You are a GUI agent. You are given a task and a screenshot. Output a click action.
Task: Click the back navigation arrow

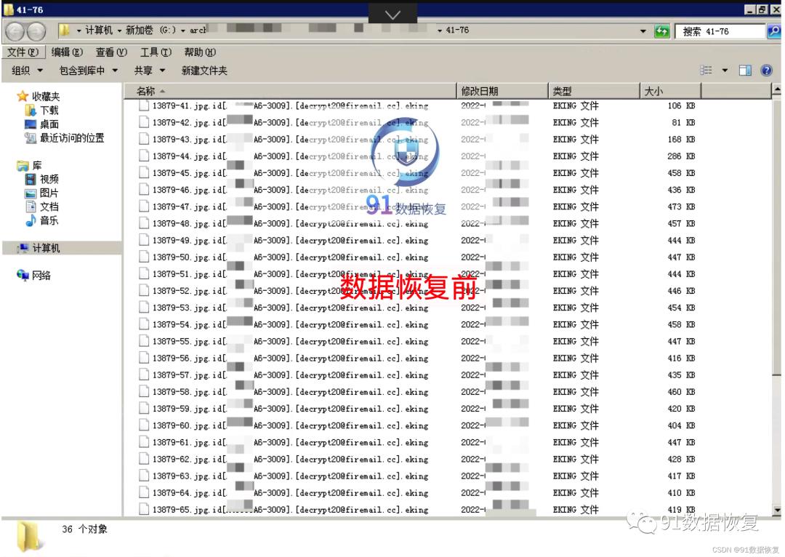click(15, 31)
